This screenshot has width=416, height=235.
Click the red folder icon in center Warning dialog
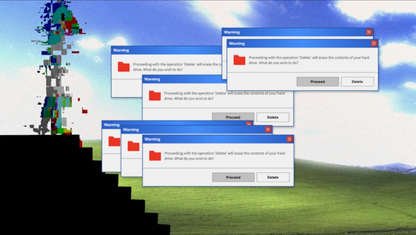pyautogui.click(x=155, y=96)
